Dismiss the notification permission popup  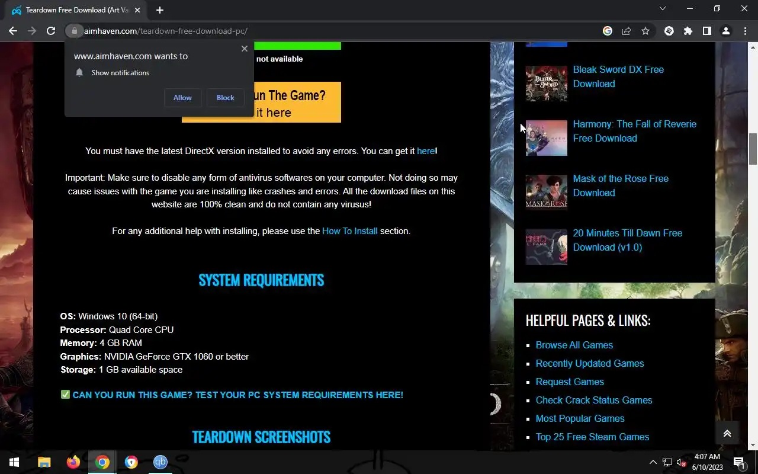(245, 49)
